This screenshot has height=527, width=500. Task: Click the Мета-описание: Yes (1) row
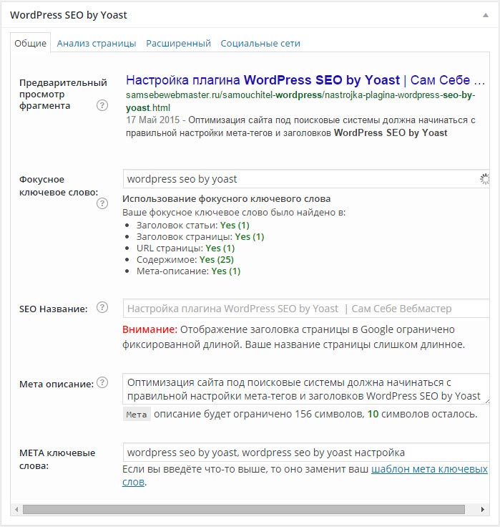point(188,271)
